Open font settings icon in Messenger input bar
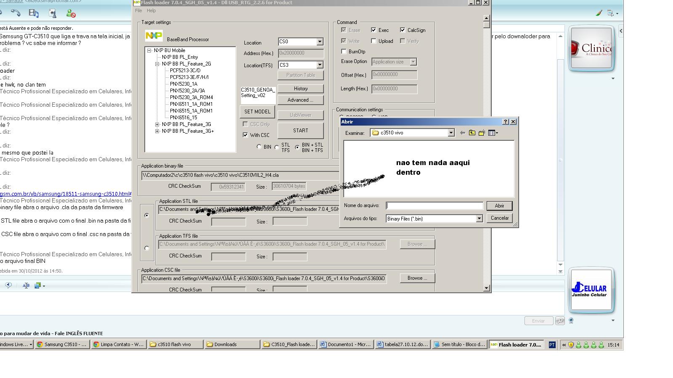Image resolution: width=673 pixels, height=378 pixels. click(26, 285)
